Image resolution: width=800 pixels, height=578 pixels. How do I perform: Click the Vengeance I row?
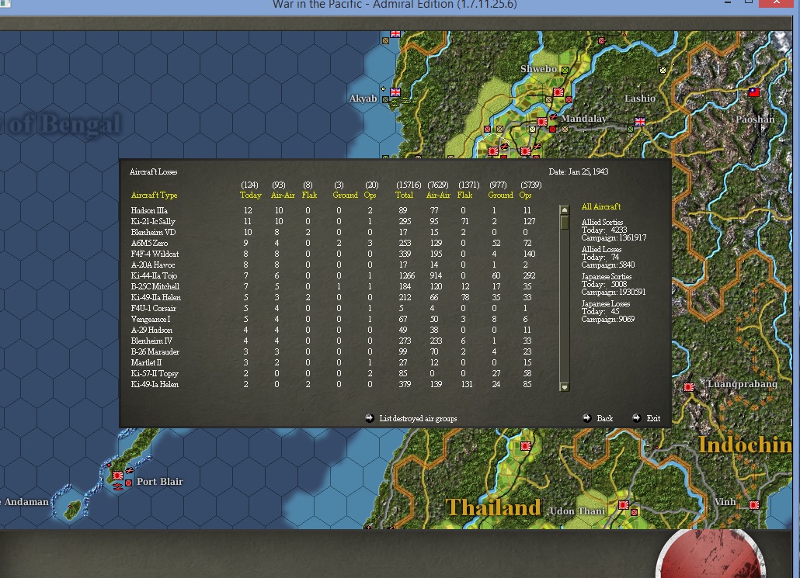pyautogui.click(x=332, y=319)
